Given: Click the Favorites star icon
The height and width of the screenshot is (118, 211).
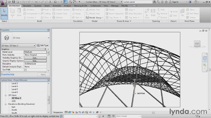Looking at the screenshot, I should point(166,2).
